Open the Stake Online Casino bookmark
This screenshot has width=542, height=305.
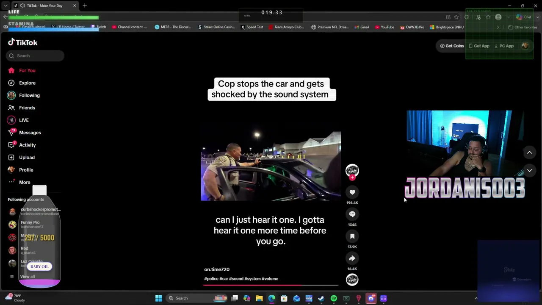coord(216,27)
